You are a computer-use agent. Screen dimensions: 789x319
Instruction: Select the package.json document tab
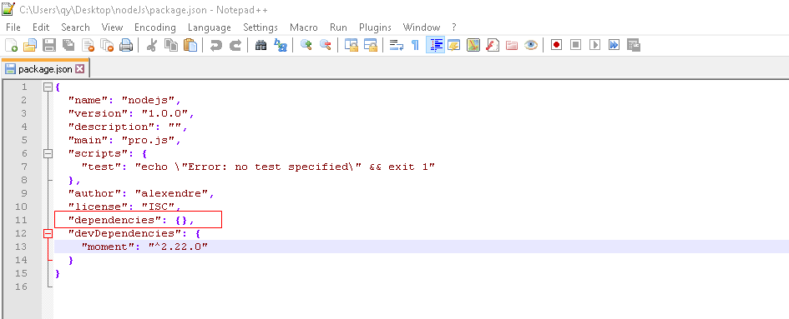45,69
